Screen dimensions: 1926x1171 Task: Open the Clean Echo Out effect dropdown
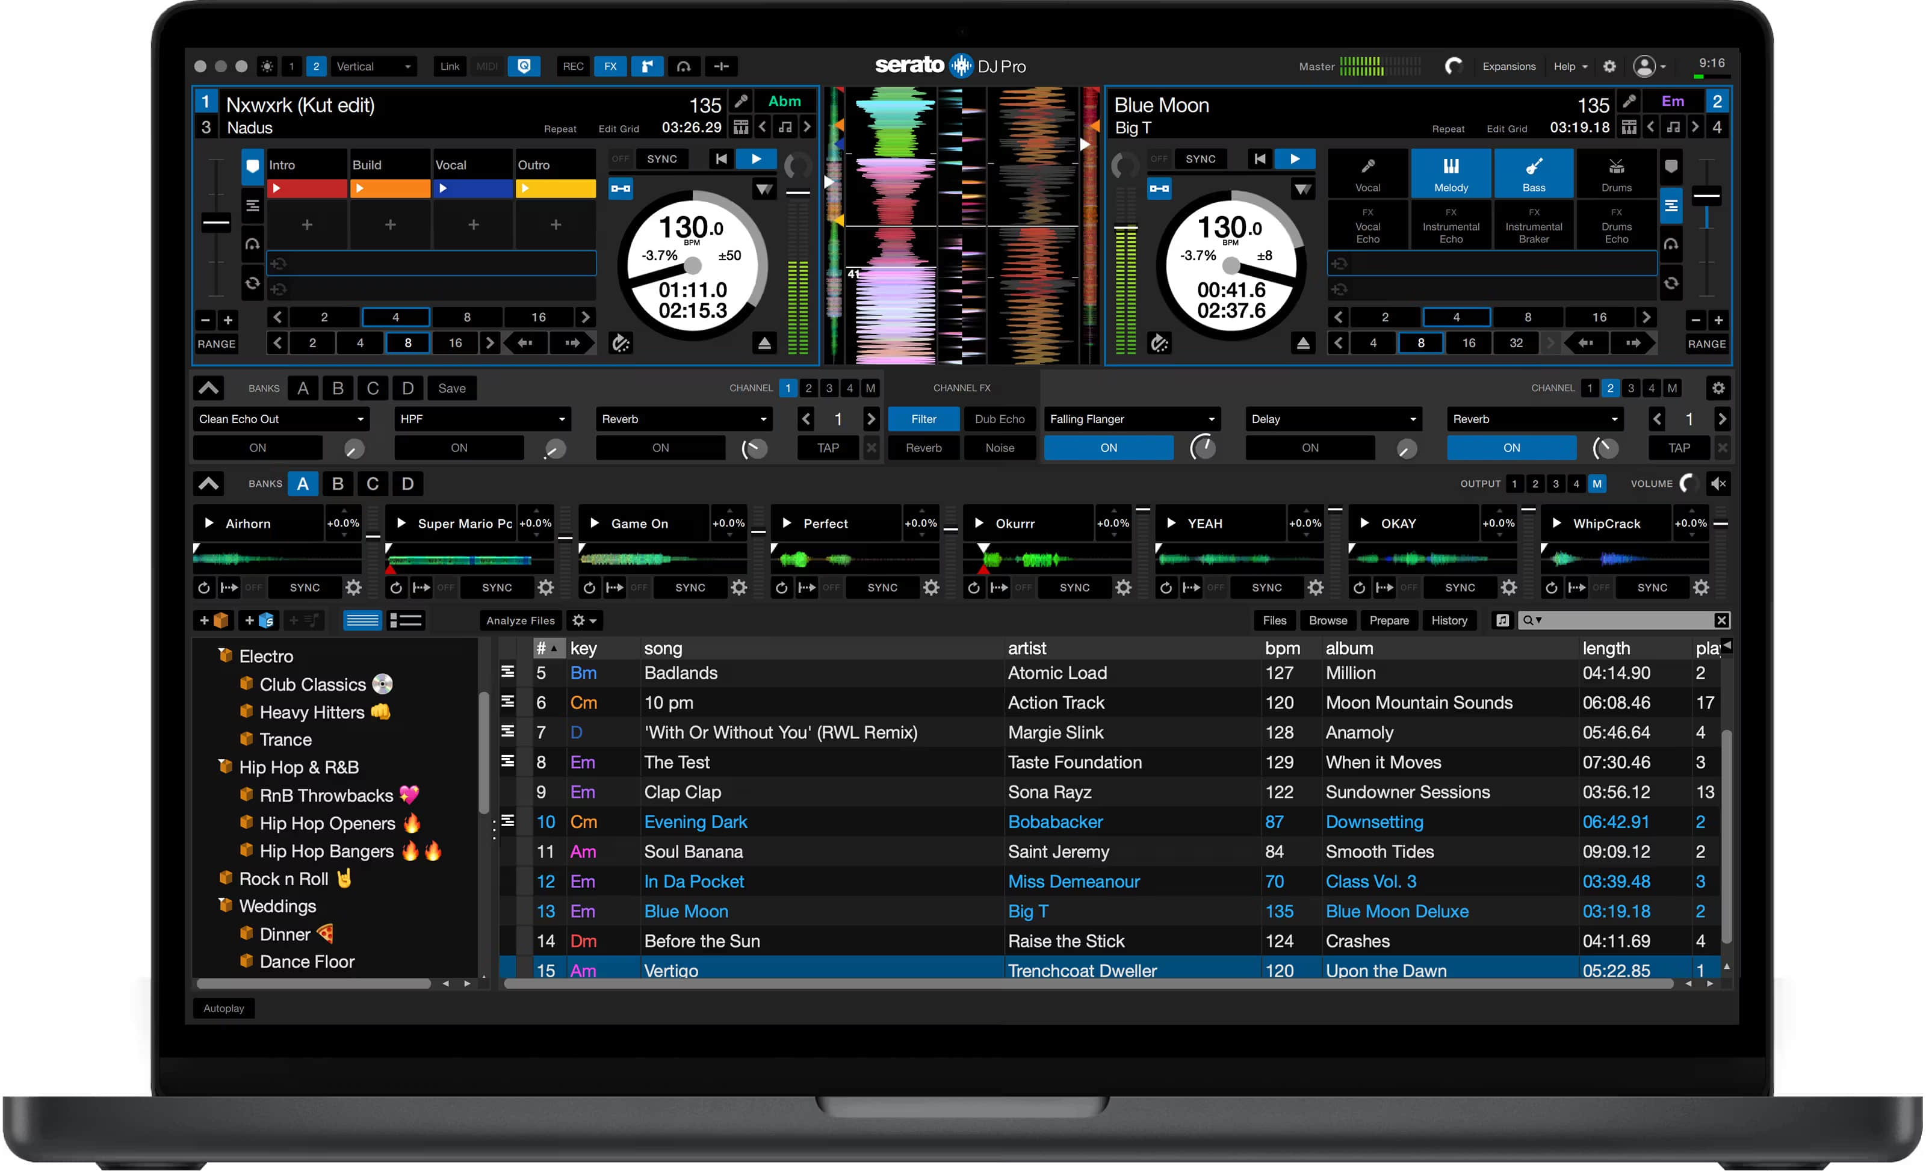280,419
